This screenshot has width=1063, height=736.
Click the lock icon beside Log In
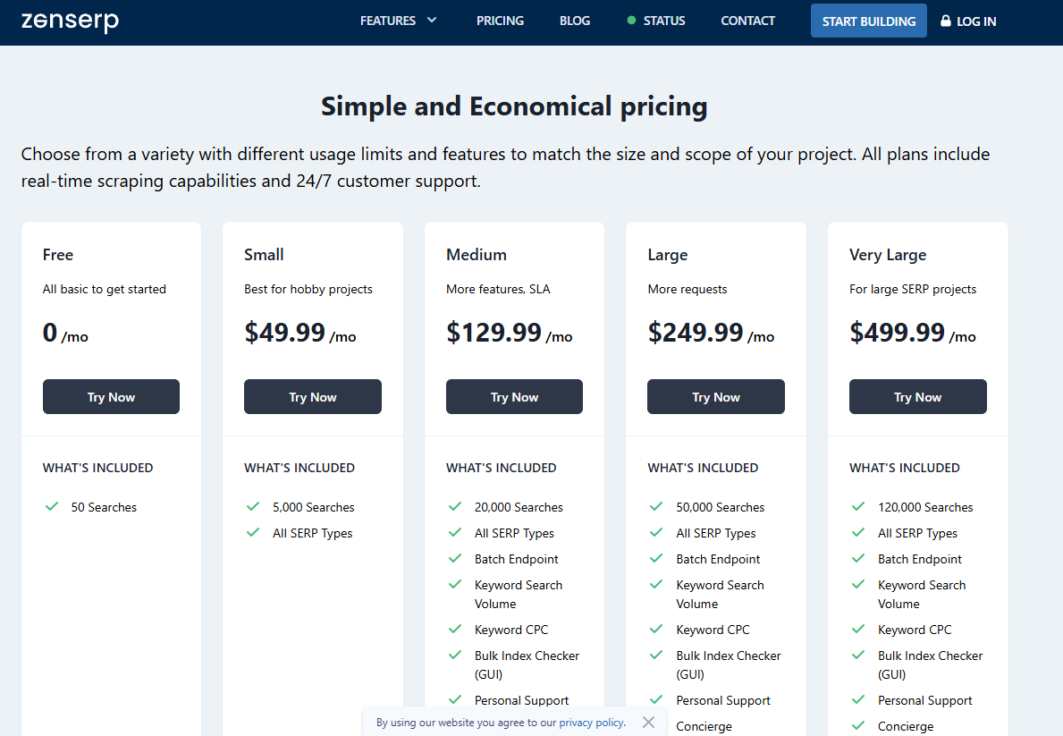point(946,21)
